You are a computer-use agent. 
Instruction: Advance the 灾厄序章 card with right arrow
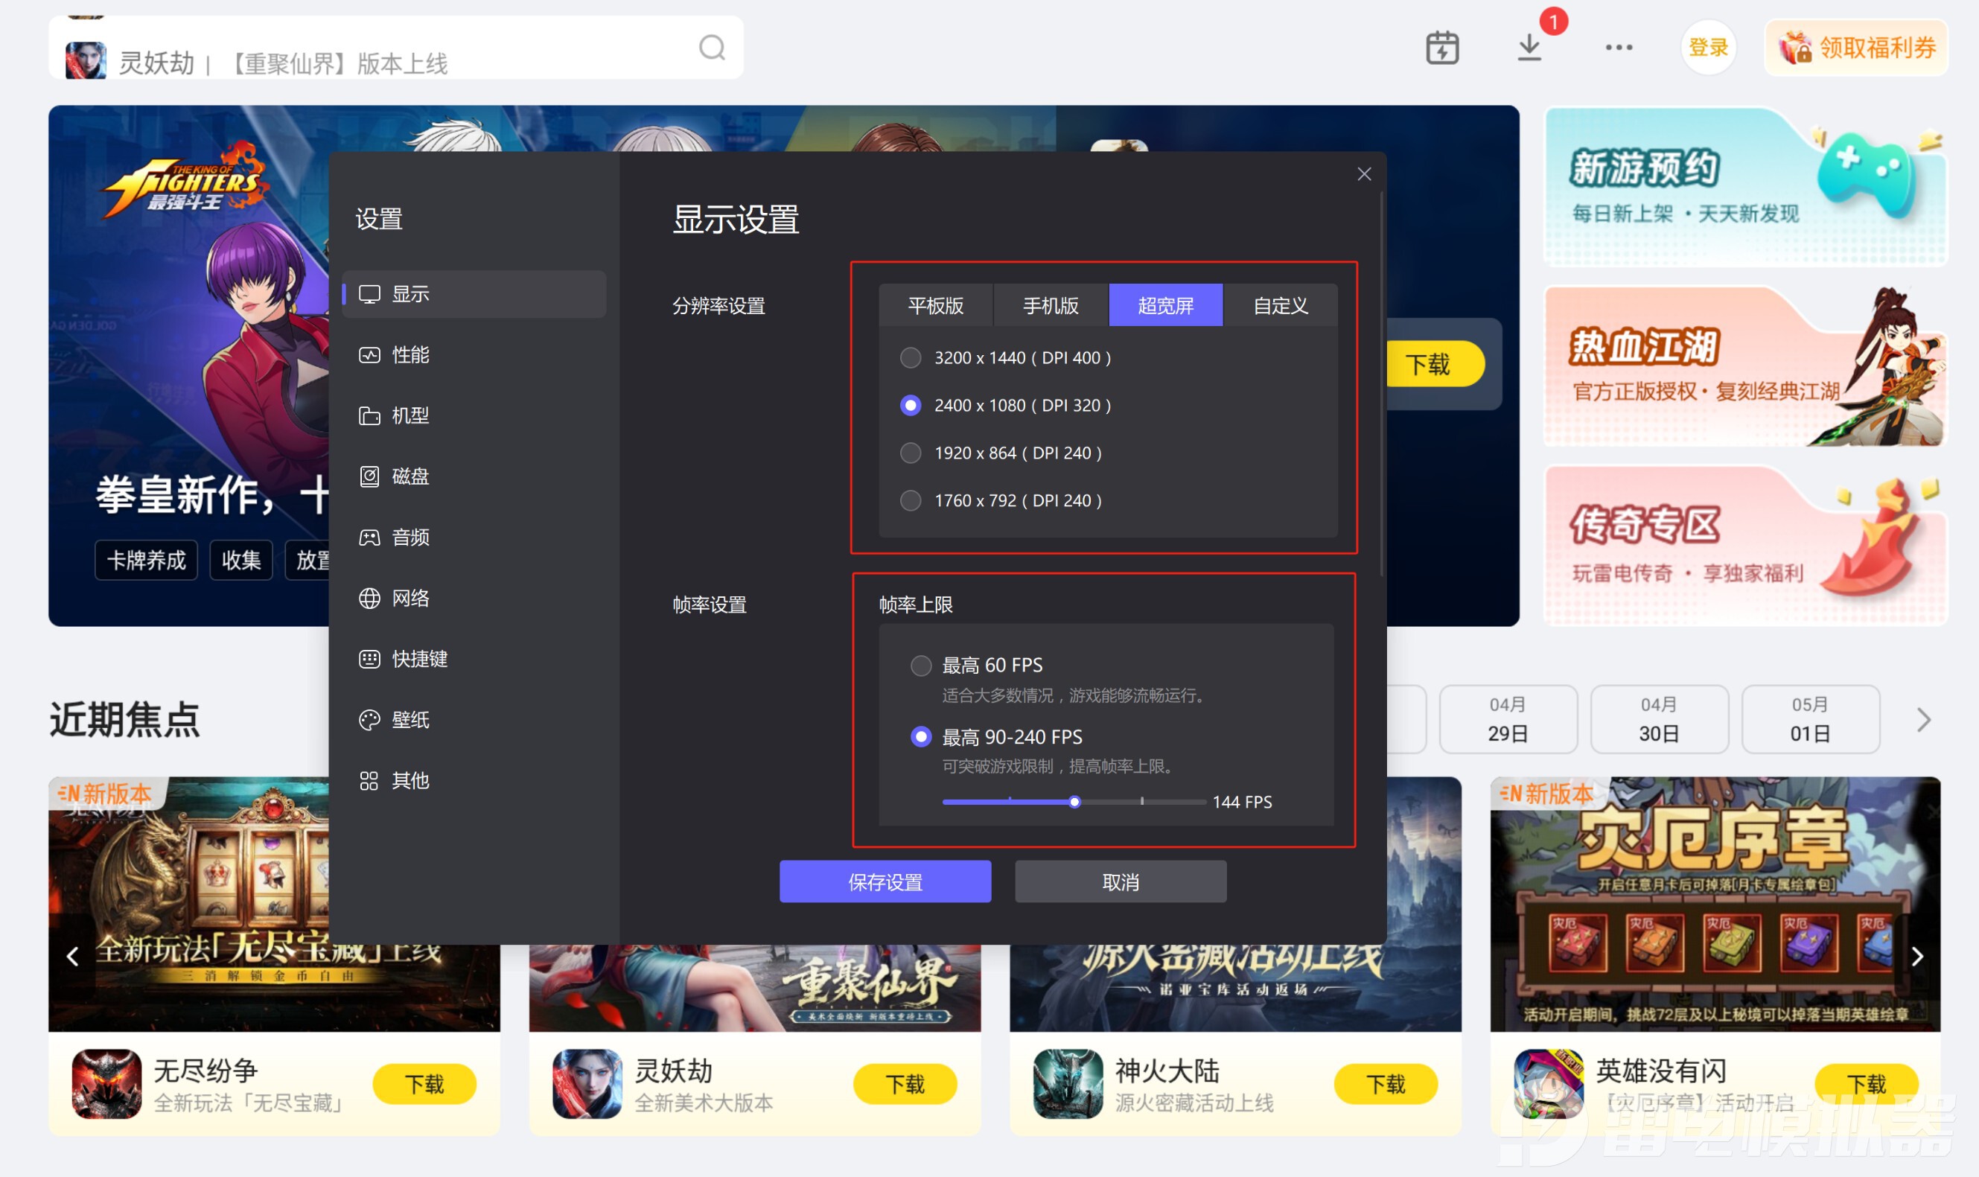pos(1917,957)
